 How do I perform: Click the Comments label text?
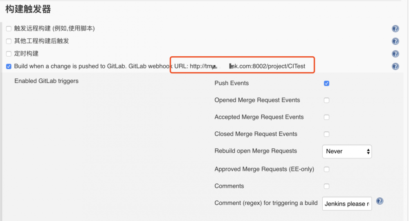(x=229, y=186)
